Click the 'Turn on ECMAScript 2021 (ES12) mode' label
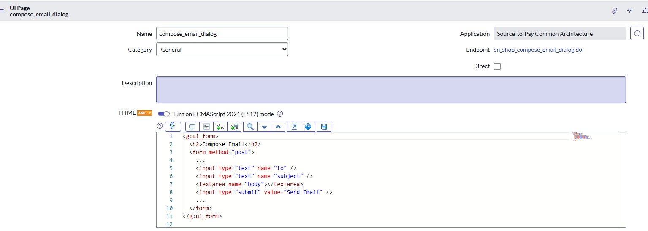Screen dimensions: 648x231 (223, 114)
